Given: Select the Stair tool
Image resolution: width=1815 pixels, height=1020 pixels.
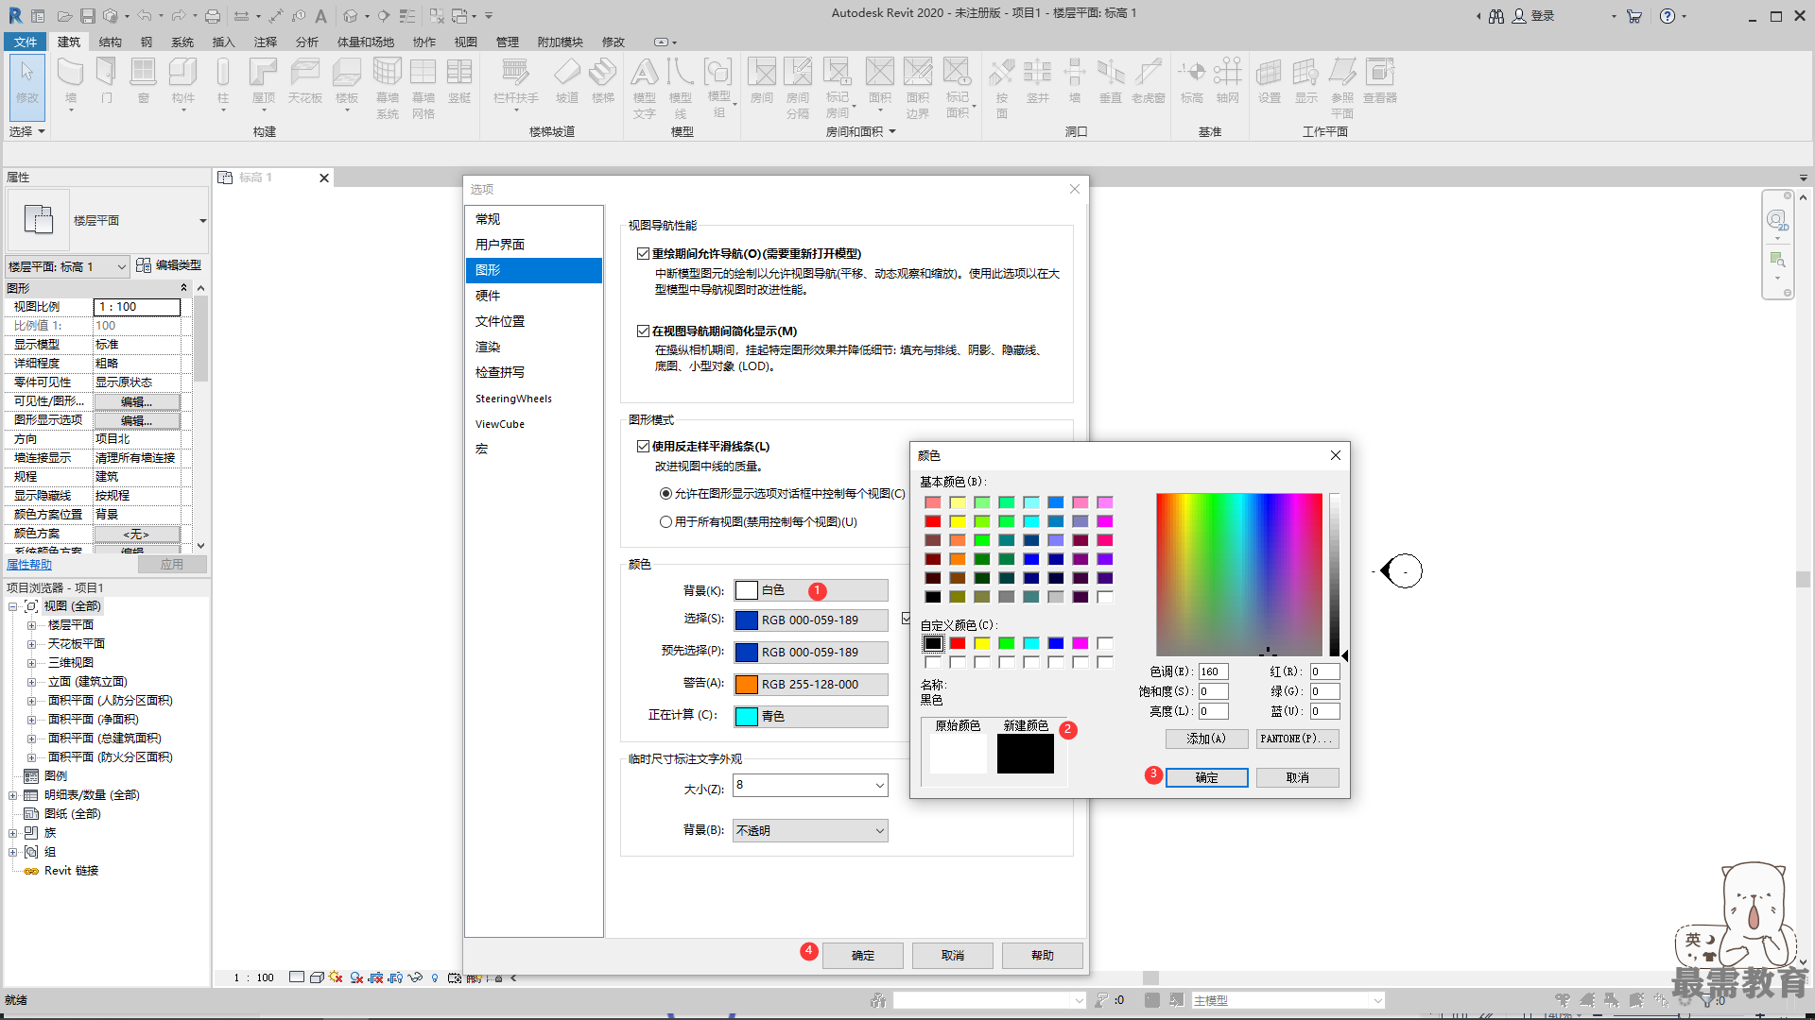Looking at the screenshot, I should click(603, 81).
